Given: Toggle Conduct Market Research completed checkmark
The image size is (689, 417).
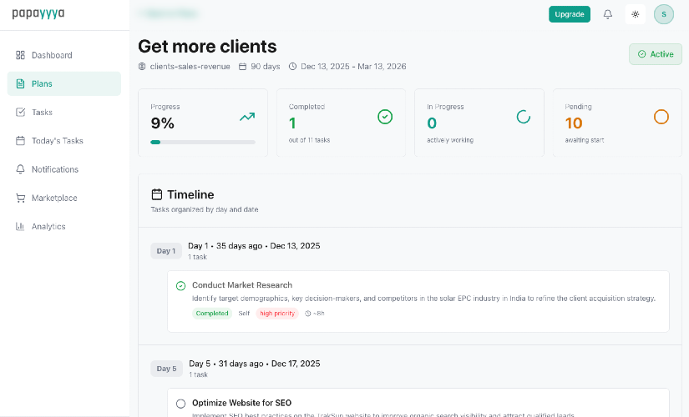Looking at the screenshot, I should point(180,286).
